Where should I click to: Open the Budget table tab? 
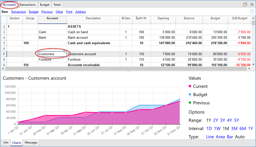45,5
